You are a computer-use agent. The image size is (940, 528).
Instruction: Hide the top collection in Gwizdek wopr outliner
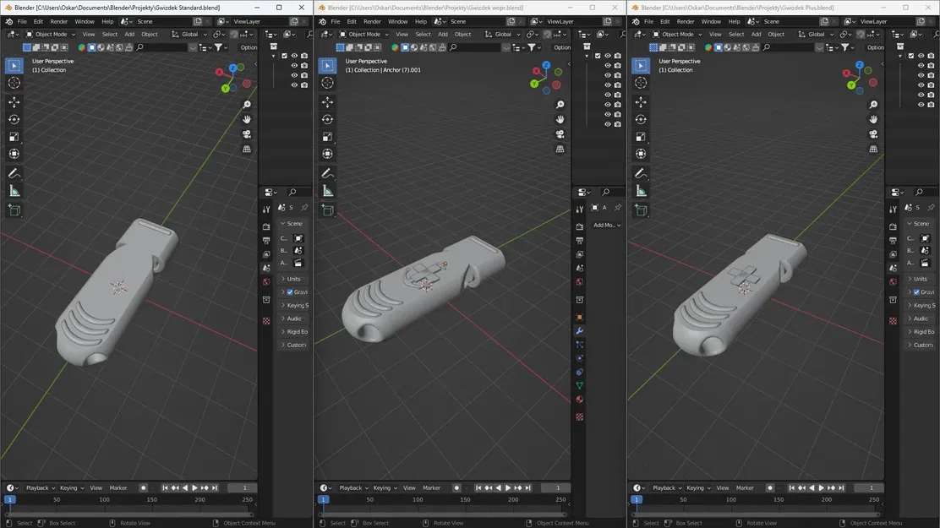point(607,56)
